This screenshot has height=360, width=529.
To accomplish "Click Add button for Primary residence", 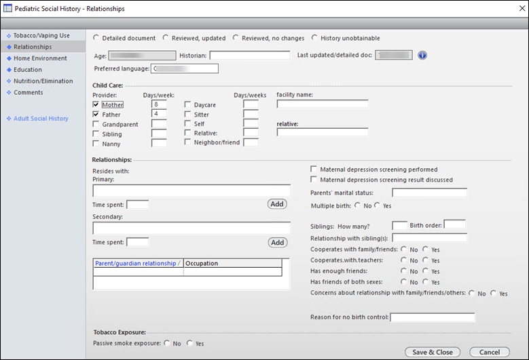I will (x=277, y=204).
